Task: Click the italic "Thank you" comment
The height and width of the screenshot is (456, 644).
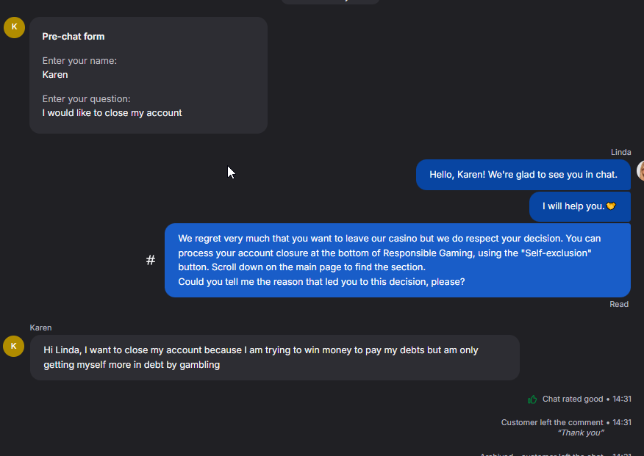Action: (581, 433)
